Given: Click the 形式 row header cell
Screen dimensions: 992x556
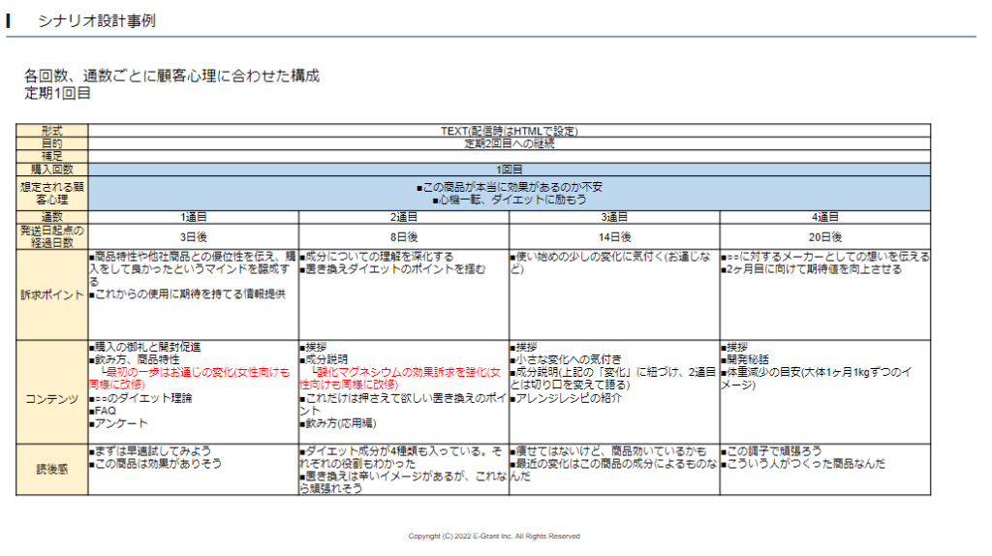Looking at the screenshot, I should pos(51,130).
